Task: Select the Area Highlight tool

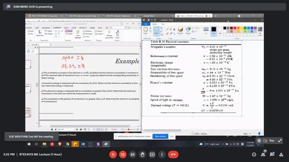Action: [x=78, y=34]
